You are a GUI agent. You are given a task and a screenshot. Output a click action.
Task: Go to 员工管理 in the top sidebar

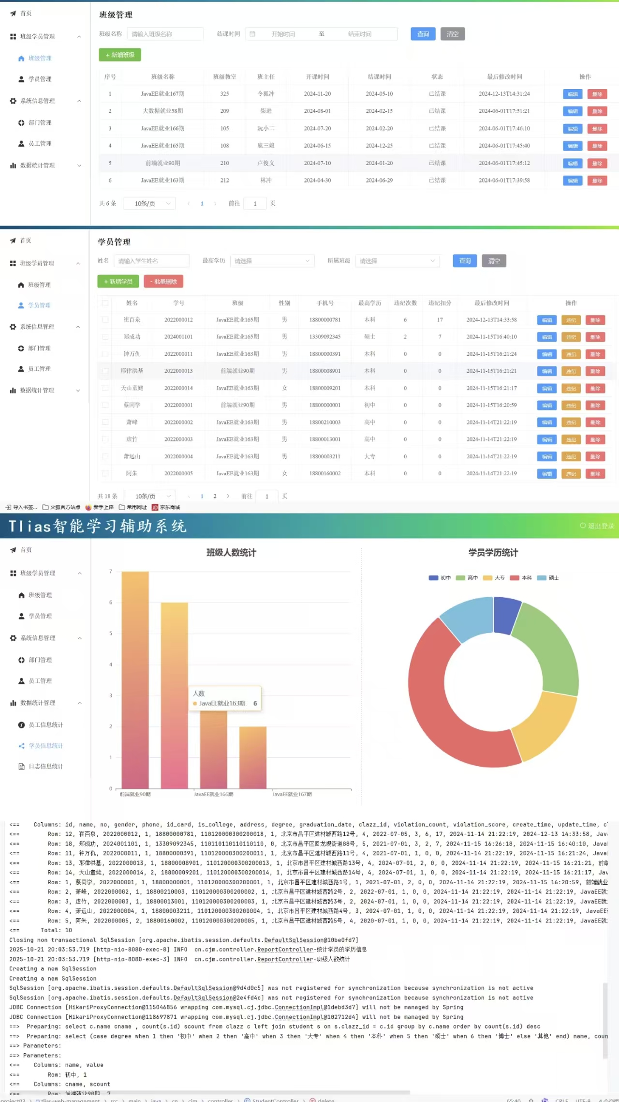pyautogui.click(x=40, y=144)
